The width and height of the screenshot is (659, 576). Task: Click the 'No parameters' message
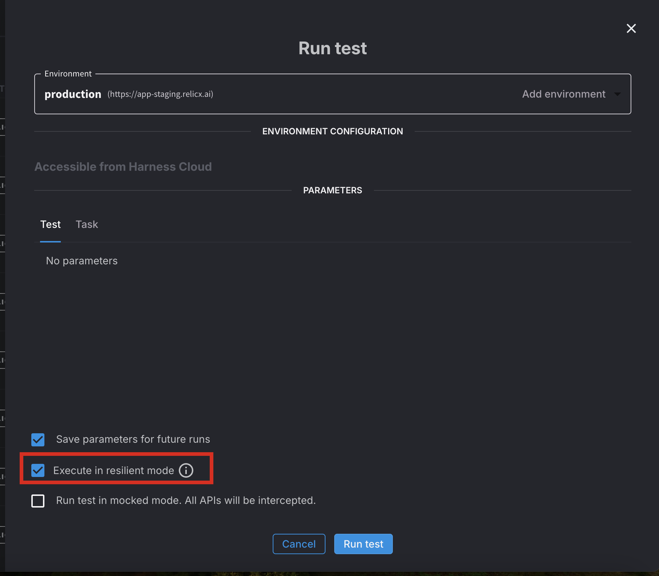tap(82, 261)
